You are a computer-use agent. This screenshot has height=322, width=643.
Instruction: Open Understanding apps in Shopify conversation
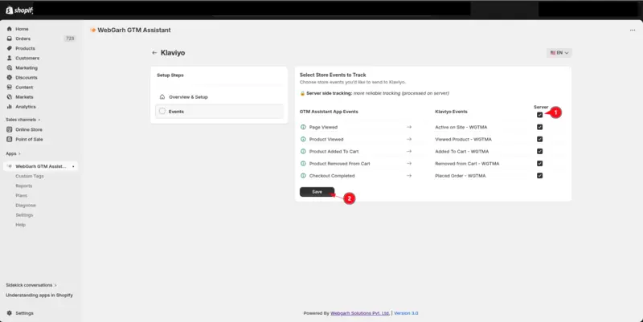point(39,295)
